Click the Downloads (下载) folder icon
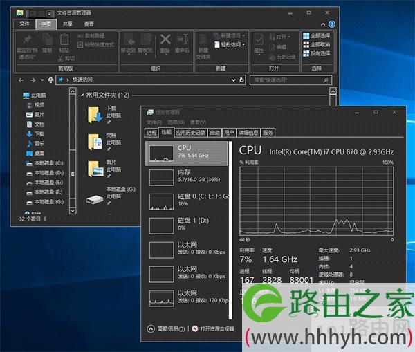Viewport: 415px width, 352px height. [x=95, y=115]
